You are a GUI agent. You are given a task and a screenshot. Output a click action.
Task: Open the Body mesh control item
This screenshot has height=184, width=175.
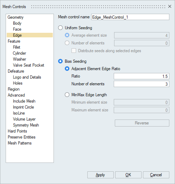[x=17, y=23]
